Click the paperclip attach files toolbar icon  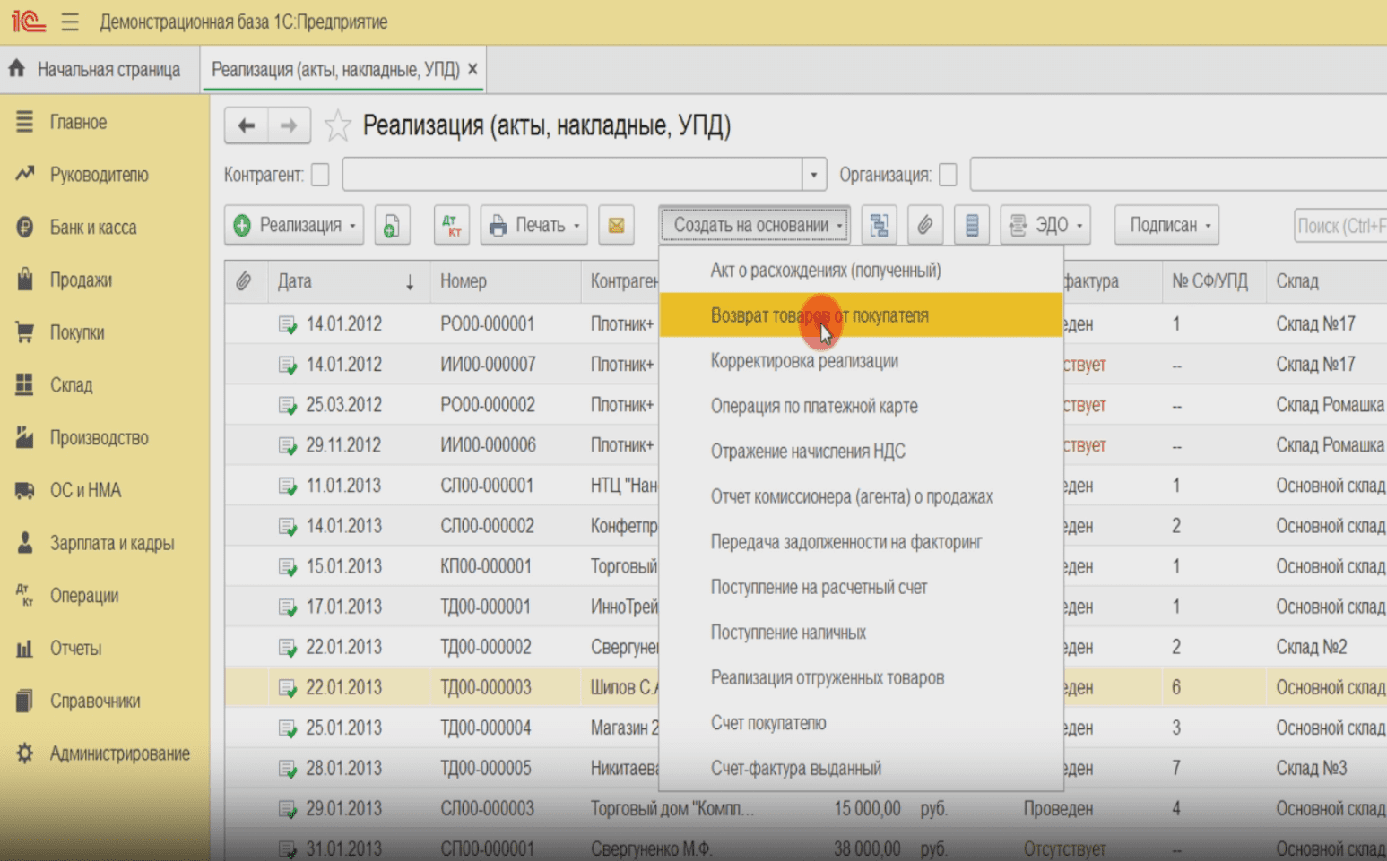[924, 226]
